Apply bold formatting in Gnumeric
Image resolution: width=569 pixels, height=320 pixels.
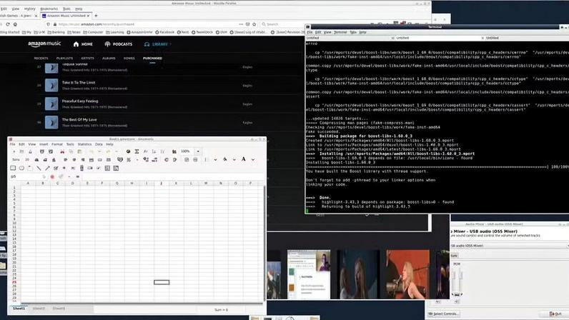pyautogui.click(x=36, y=159)
